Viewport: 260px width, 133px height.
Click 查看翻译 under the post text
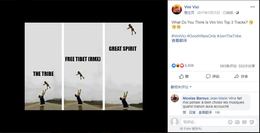179,41
